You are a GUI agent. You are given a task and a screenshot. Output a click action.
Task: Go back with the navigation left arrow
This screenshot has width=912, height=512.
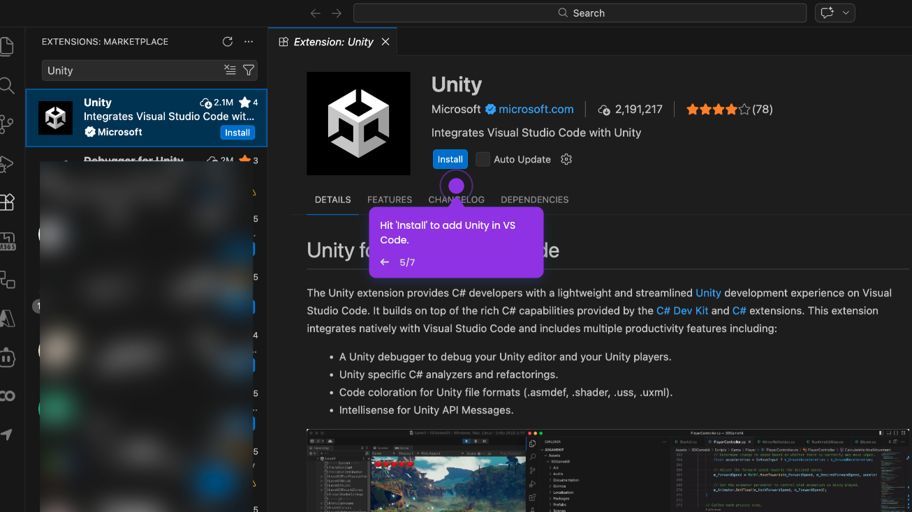[316, 13]
